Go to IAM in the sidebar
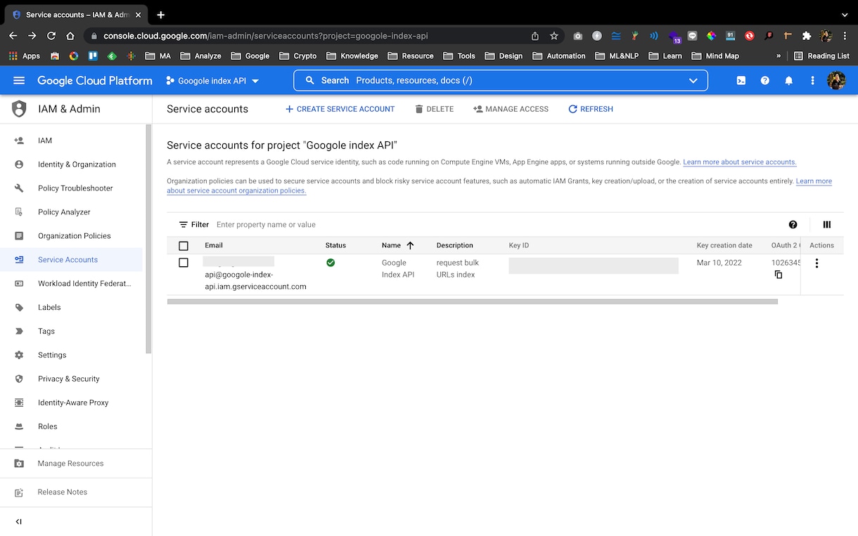The image size is (858, 536). click(x=71, y=140)
